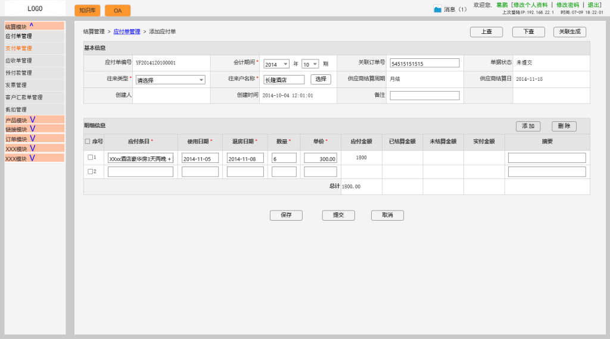Open 应收单管理 in the sidebar

click(x=18, y=61)
